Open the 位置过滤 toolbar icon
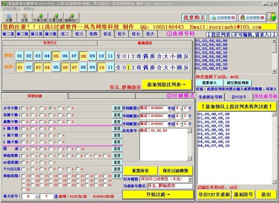The width and height of the screenshot is (279, 203). (x=56, y=18)
